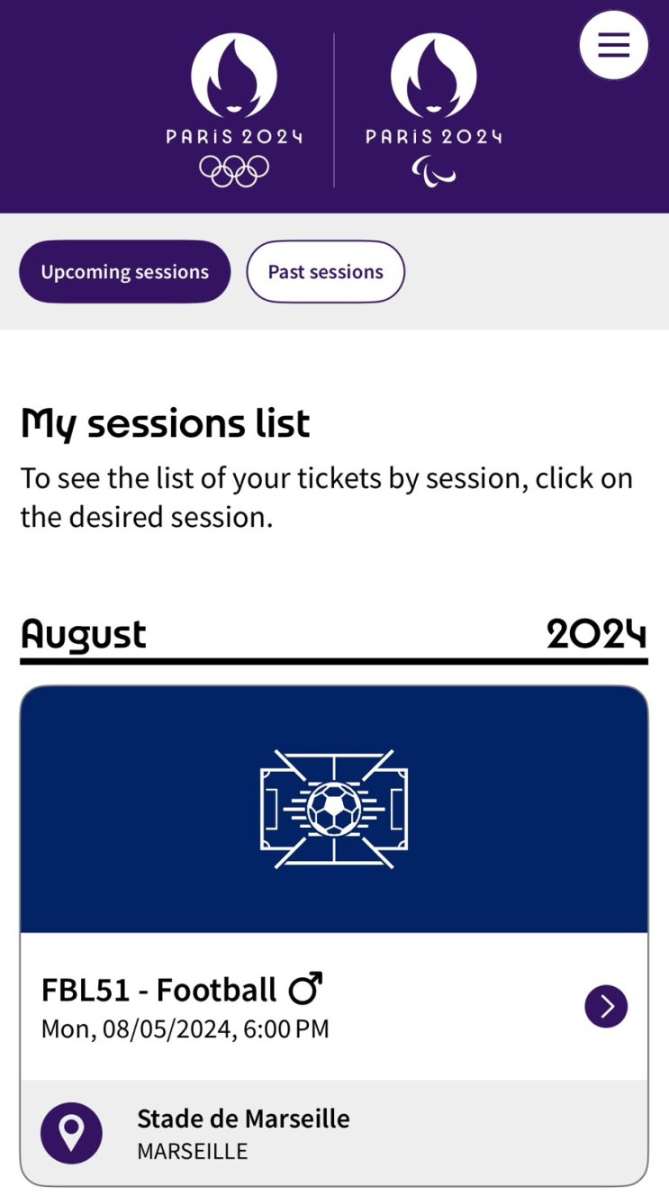The width and height of the screenshot is (669, 1196).
Task: Click the Mon, 08/05/2024, 6:00 PM date
Action: [185, 1028]
